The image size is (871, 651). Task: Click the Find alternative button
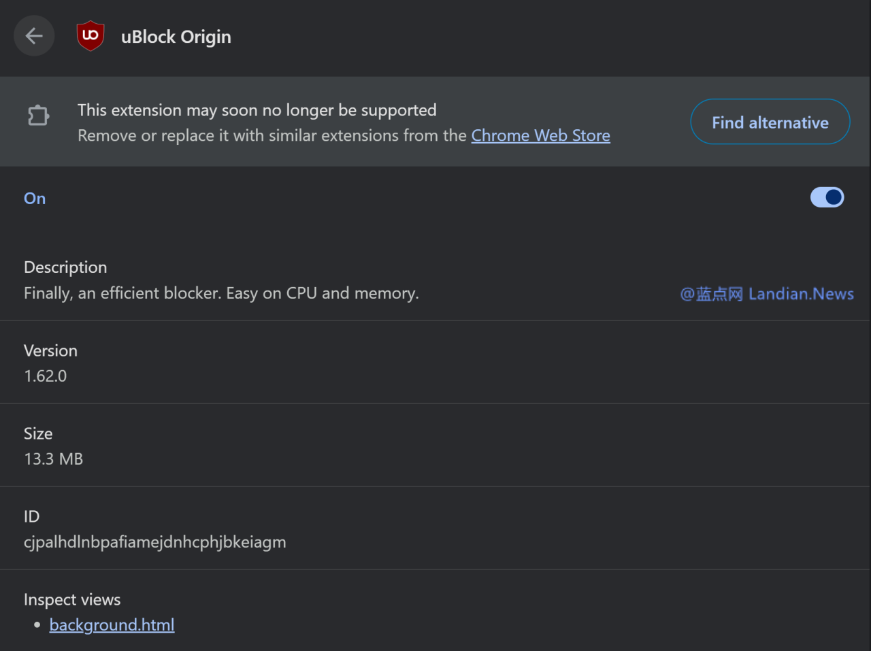point(770,122)
